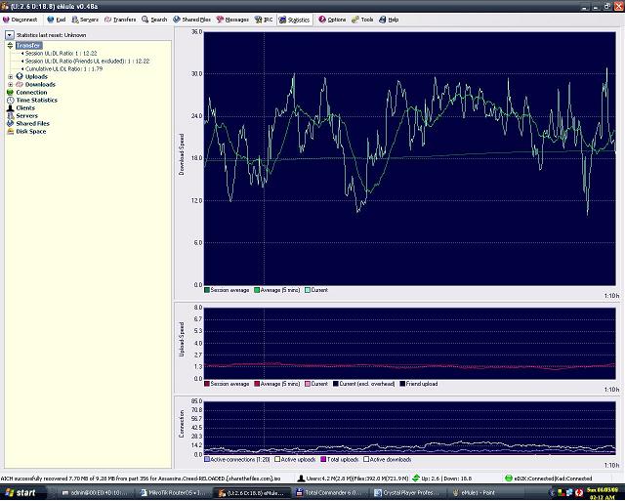Screen dimensions: 625x501
Task: Click the Session average green legend swatch
Action: coord(208,290)
